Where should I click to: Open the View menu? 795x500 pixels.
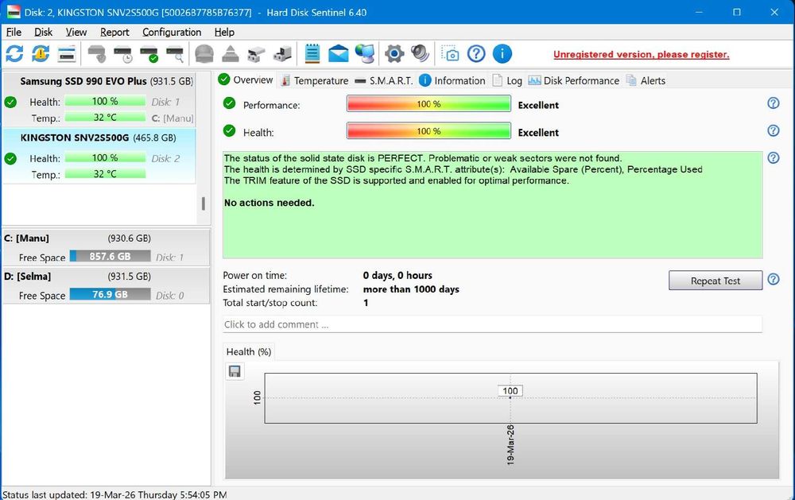point(76,32)
